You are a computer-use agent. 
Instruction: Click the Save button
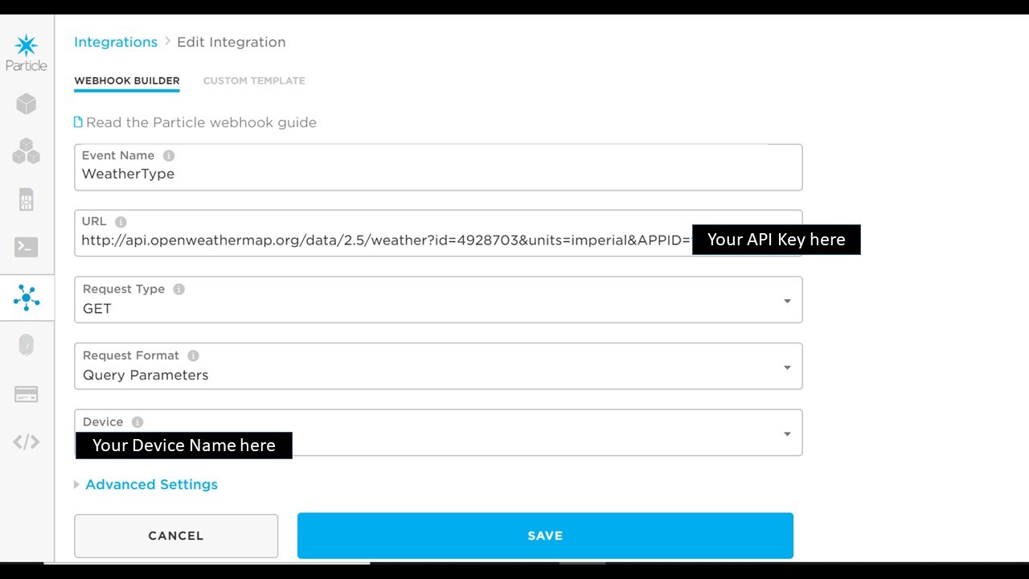545,536
